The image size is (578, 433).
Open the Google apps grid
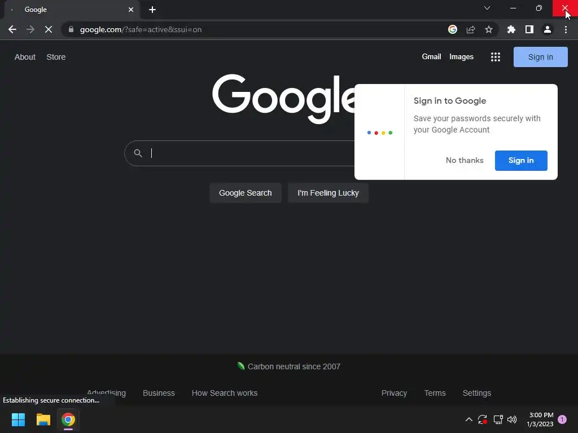[x=496, y=57]
